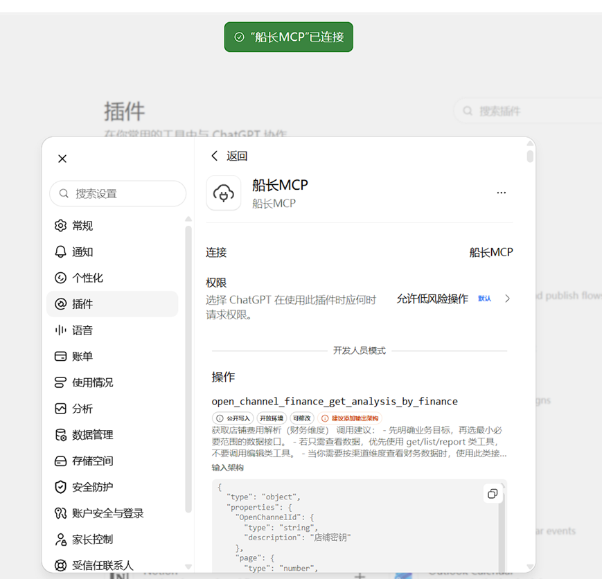Close the settings dialog with X
This screenshot has height=579, width=602.
pos(62,159)
